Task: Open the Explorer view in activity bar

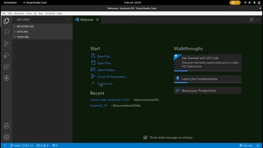Action: click(x=7, y=21)
